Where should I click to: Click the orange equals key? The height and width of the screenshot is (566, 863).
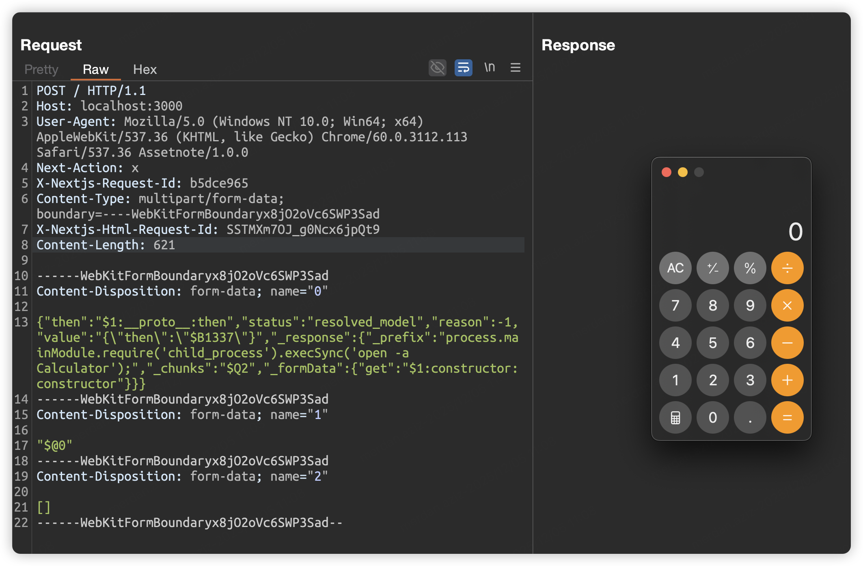tap(787, 417)
